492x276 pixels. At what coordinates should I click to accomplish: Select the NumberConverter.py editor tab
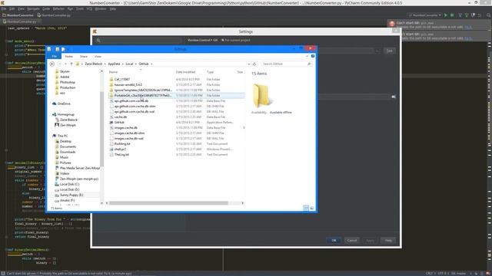[22, 21]
